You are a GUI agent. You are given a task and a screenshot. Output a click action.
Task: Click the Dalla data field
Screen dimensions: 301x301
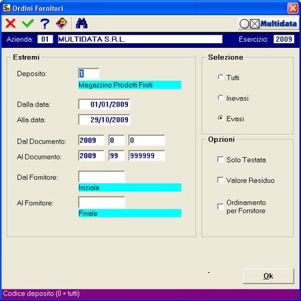104,105
